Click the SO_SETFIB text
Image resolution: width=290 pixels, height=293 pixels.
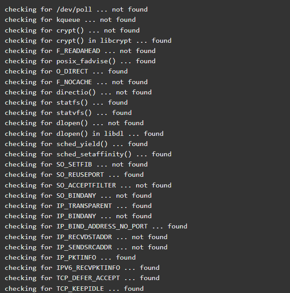click(74, 165)
